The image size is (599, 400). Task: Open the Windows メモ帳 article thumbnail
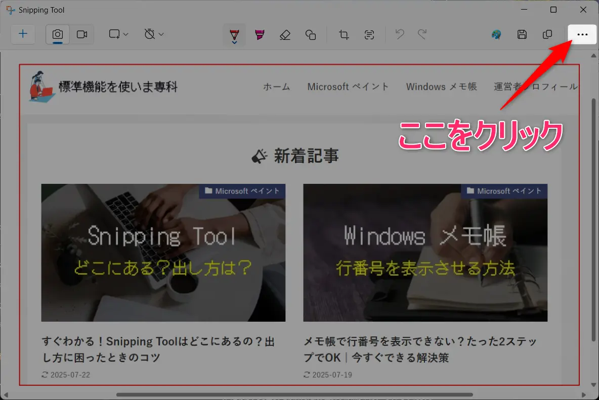coord(425,253)
